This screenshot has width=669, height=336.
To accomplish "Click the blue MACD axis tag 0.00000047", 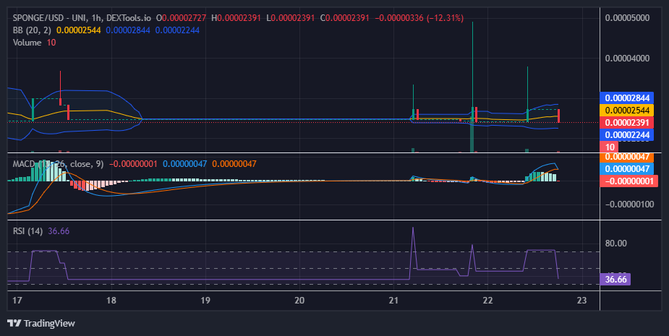I will [627, 169].
